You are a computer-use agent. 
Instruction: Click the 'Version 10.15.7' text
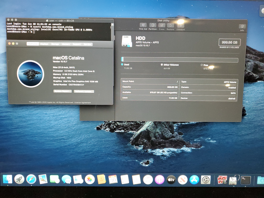click(60, 62)
